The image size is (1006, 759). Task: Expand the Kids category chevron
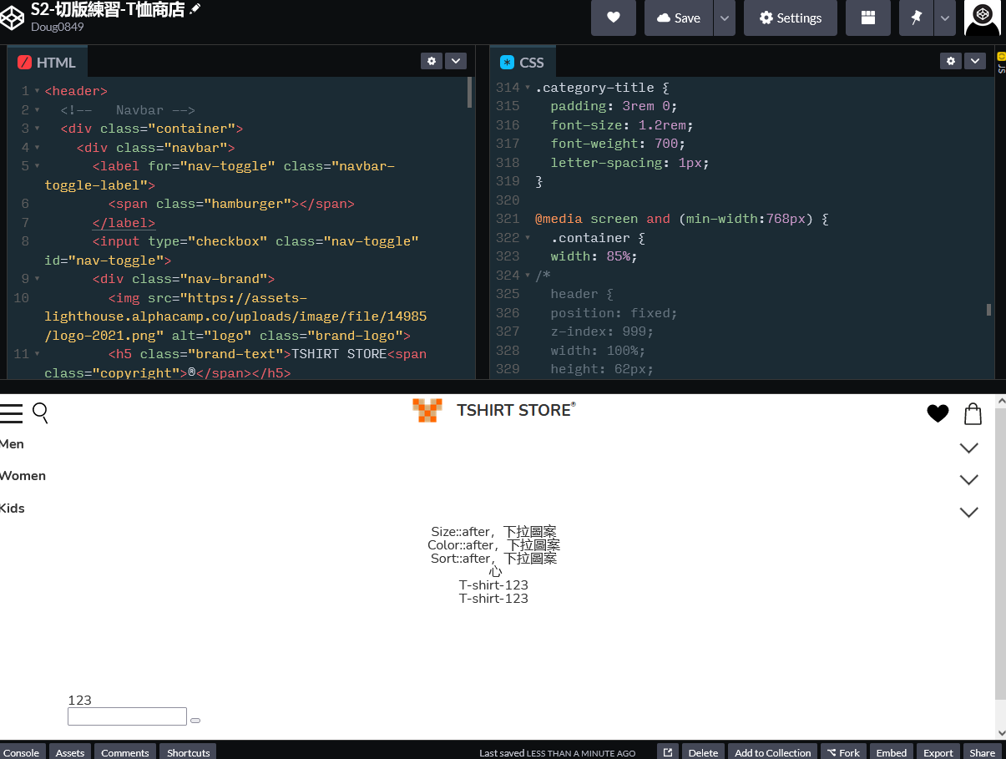968,512
